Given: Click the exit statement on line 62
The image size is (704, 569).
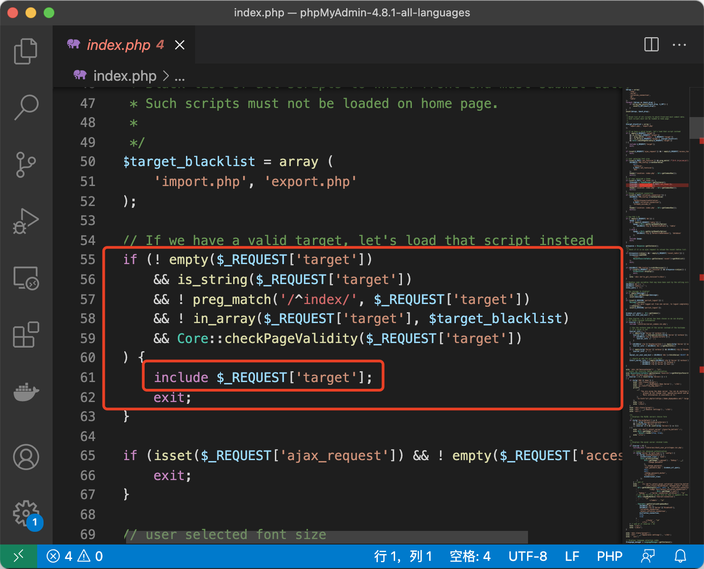Looking at the screenshot, I should tap(169, 397).
